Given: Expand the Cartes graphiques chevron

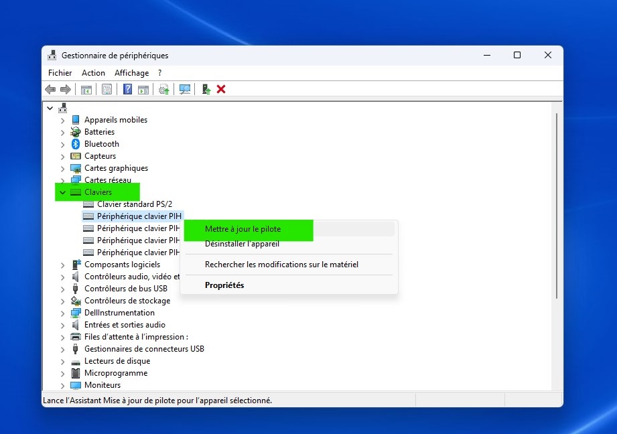Looking at the screenshot, I should point(62,169).
